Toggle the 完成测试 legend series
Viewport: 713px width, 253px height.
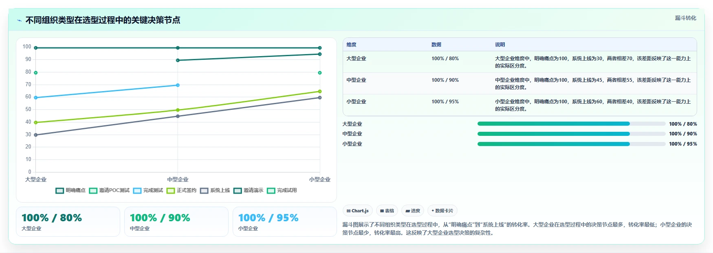(x=148, y=190)
